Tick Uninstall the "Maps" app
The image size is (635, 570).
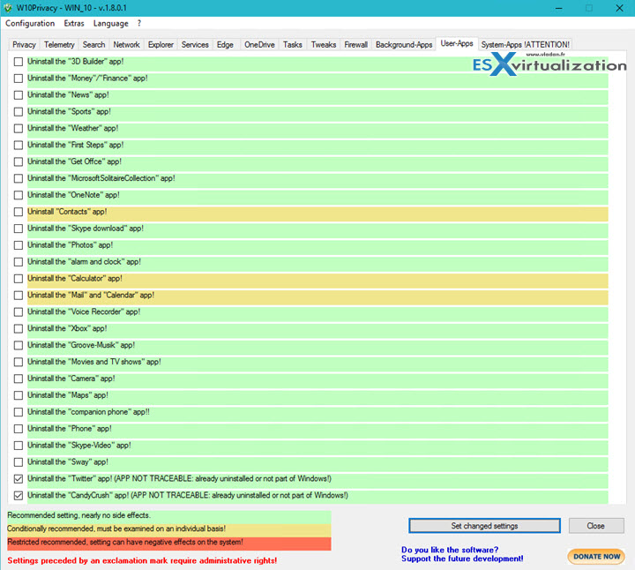click(19, 395)
